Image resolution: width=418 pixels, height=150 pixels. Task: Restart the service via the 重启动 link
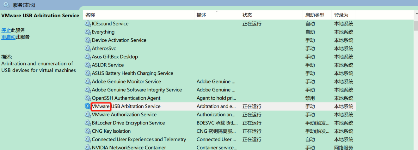(x=9, y=37)
